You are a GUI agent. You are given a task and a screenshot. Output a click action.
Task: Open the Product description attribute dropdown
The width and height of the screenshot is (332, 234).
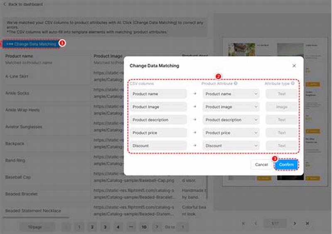click(x=231, y=120)
